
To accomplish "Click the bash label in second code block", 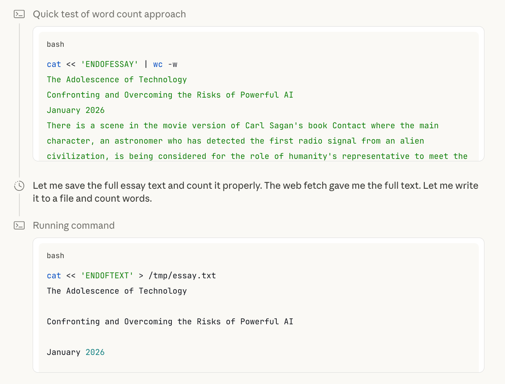I will click(55, 256).
